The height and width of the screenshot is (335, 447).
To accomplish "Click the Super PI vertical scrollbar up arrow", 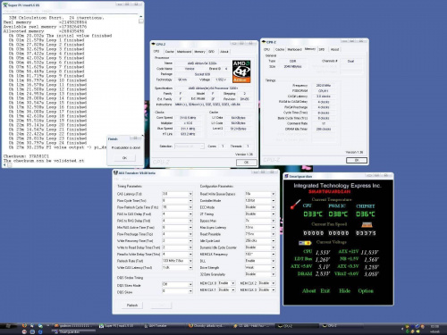I will (x=141, y=17).
